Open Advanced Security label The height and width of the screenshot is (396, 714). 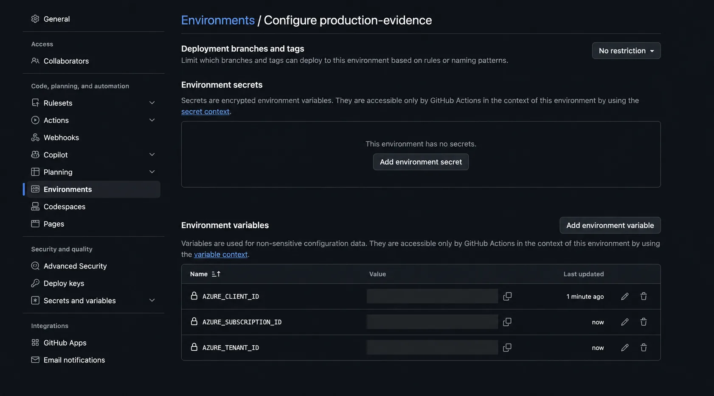click(x=75, y=266)
